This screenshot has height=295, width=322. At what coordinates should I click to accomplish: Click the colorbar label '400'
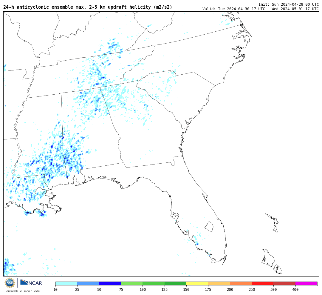(295, 289)
